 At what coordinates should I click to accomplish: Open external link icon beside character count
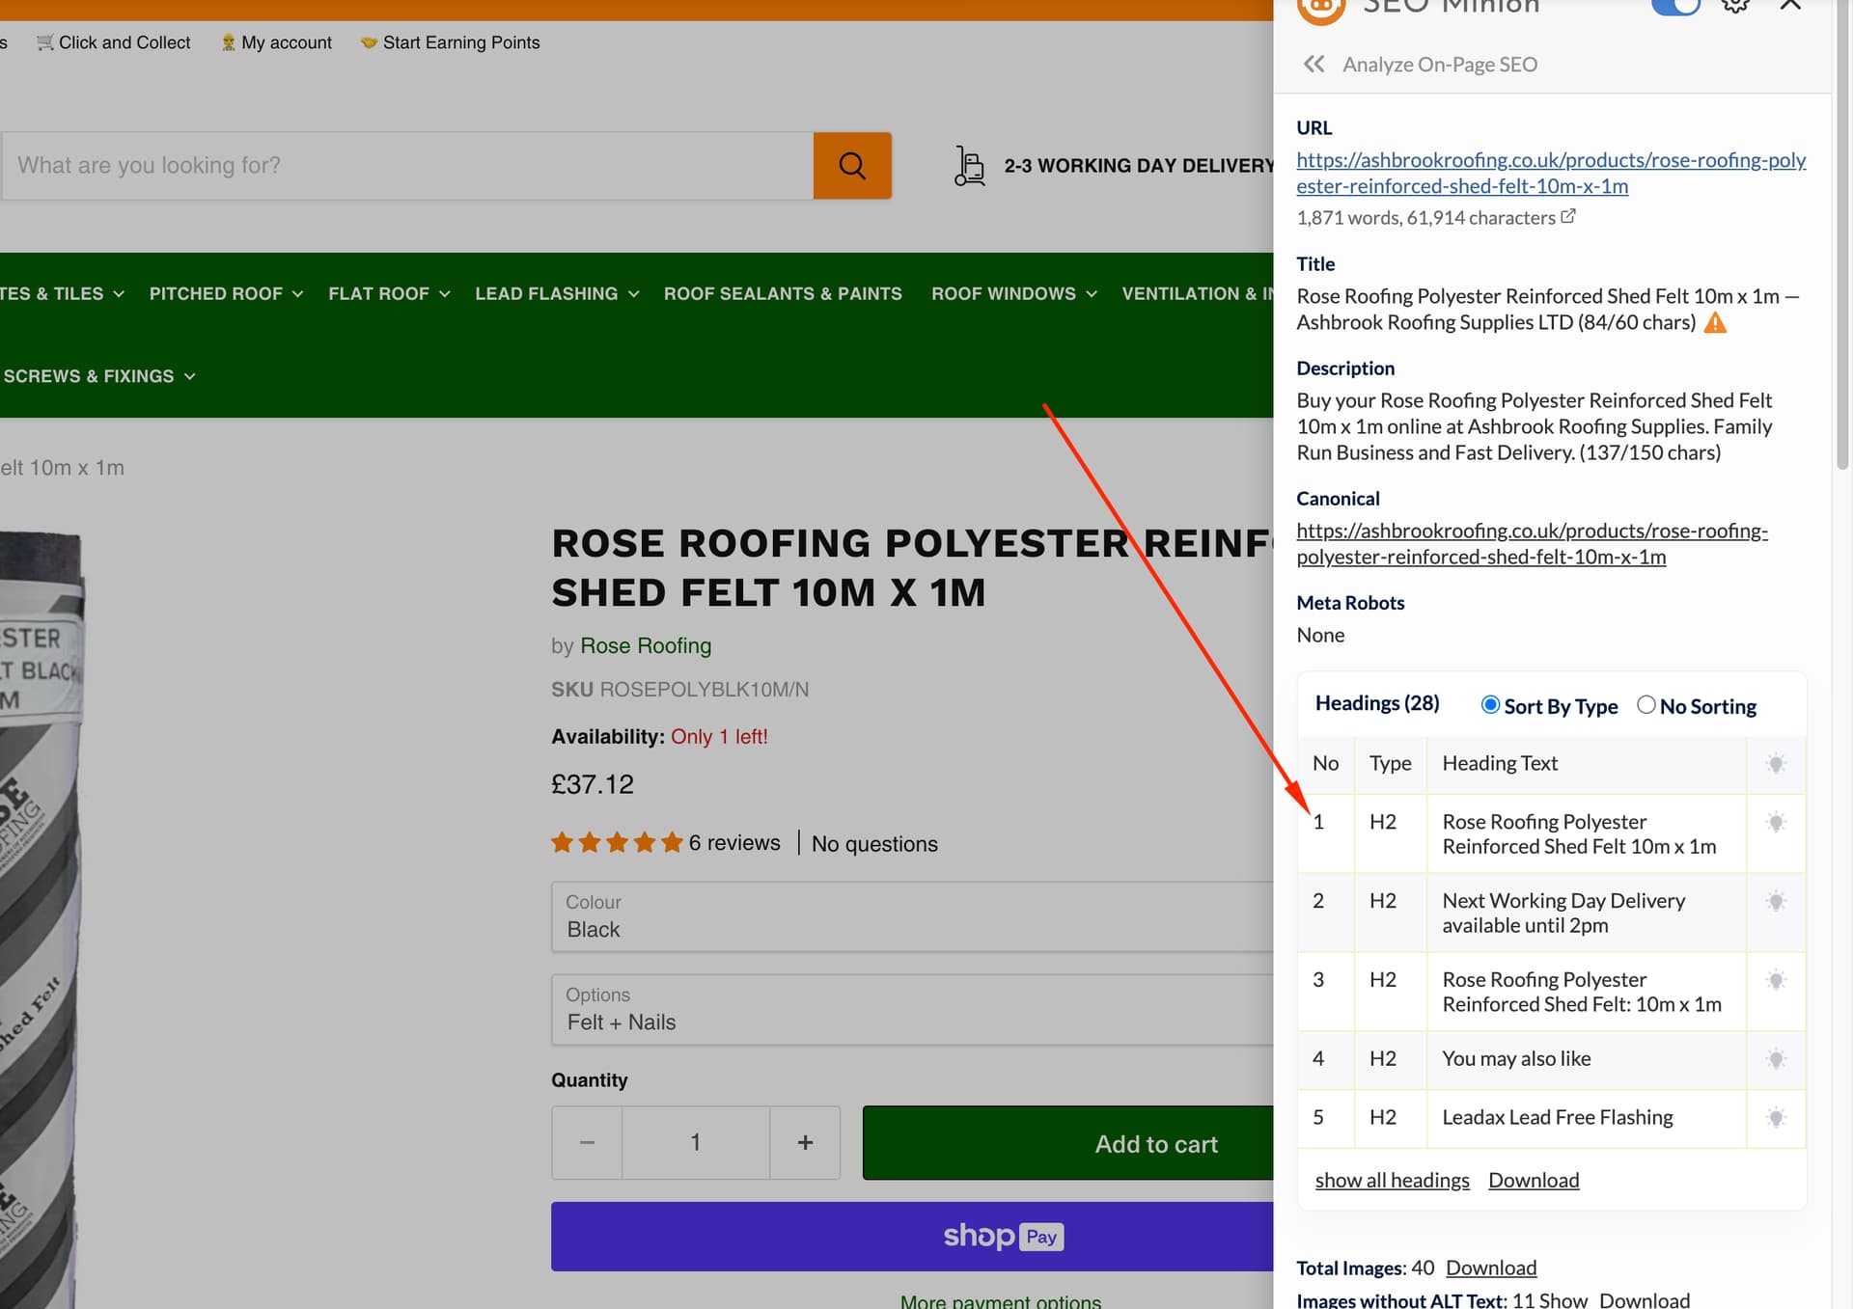point(1568,217)
